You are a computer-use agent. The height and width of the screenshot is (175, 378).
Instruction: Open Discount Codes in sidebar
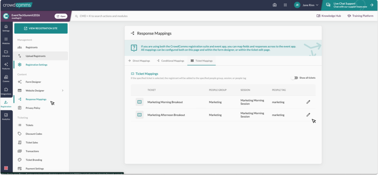(x=41, y=134)
